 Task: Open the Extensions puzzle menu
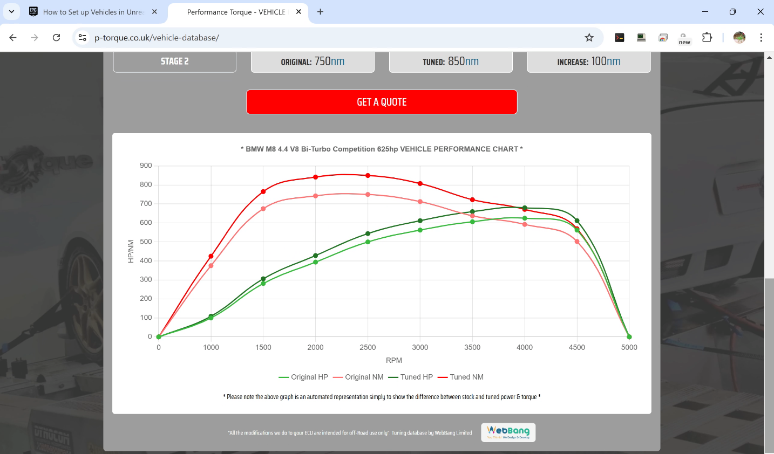[707, 38]
